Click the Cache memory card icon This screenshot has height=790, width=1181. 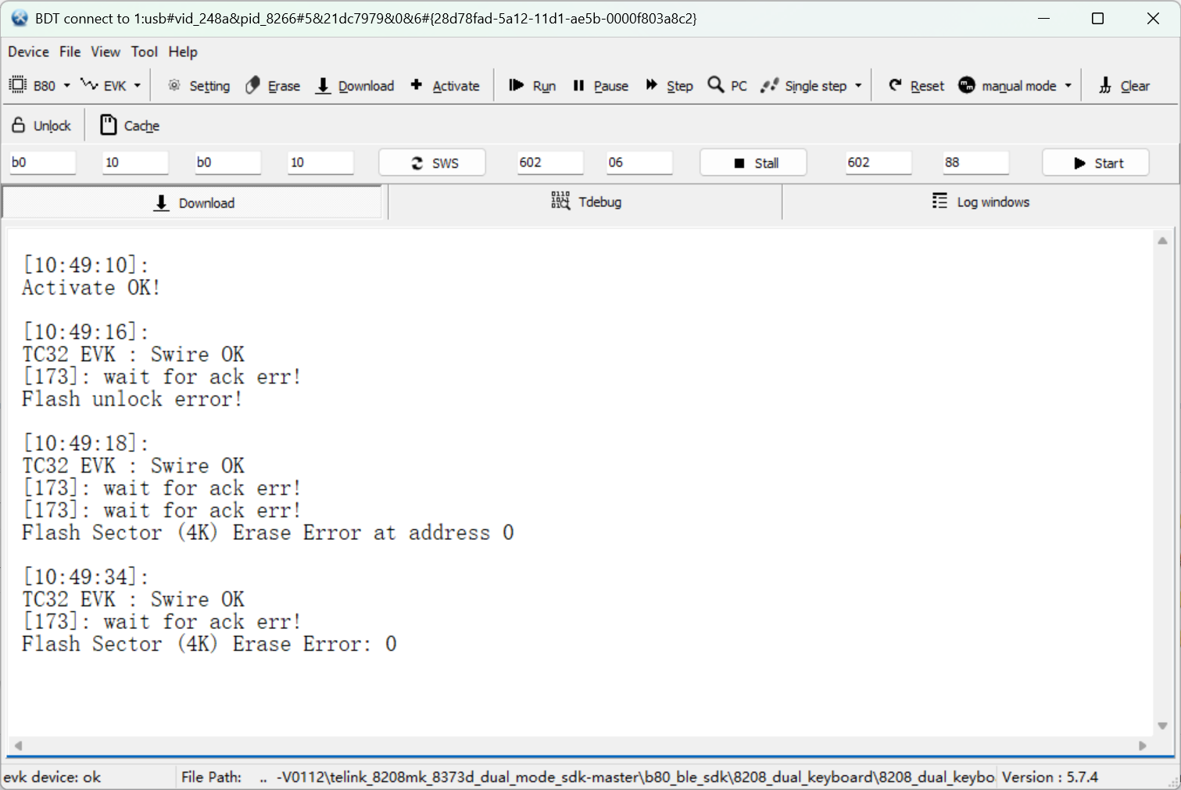(109, 125)
